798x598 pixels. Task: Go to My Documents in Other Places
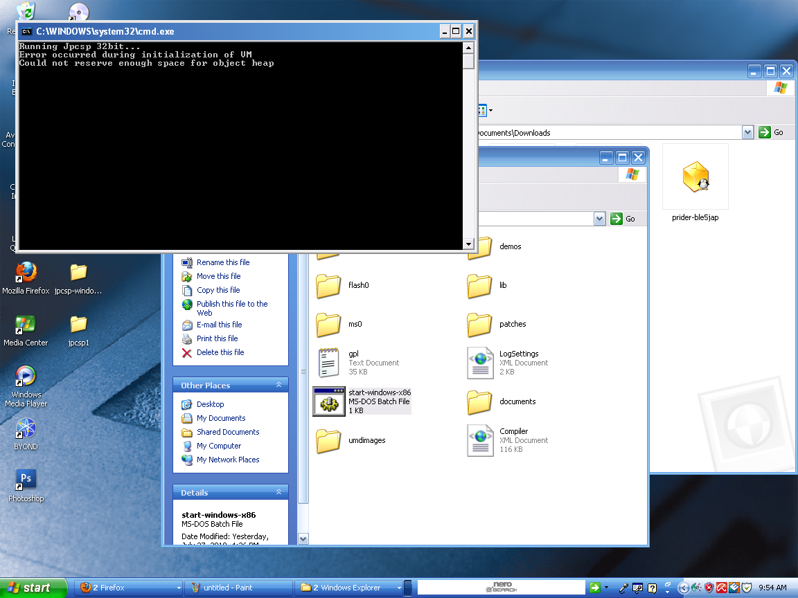(221, 418)
